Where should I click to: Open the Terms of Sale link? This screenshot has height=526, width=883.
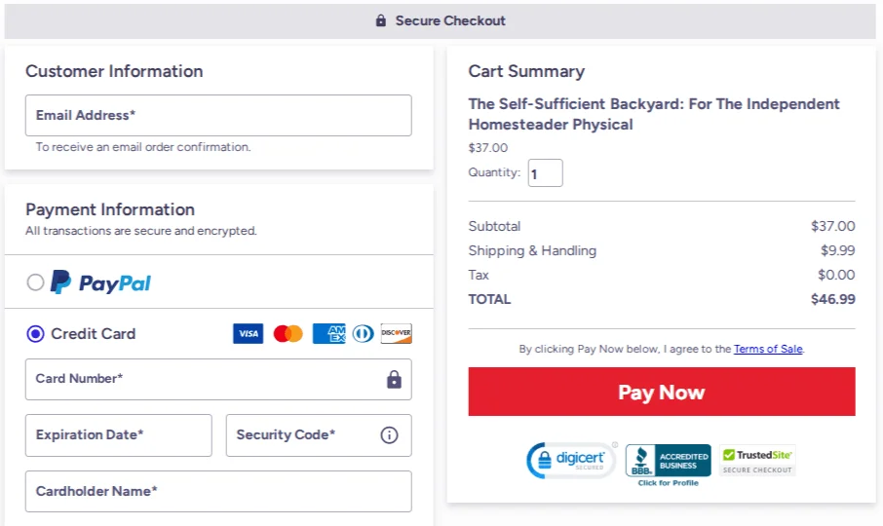pos(768,349)
